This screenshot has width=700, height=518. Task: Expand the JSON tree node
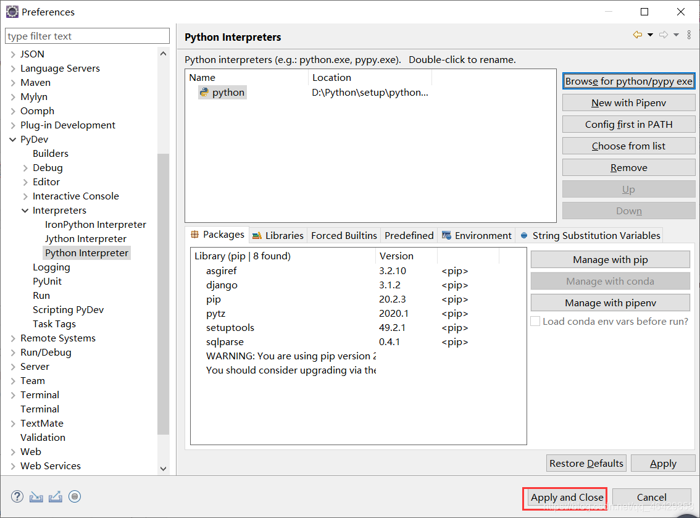13,54
